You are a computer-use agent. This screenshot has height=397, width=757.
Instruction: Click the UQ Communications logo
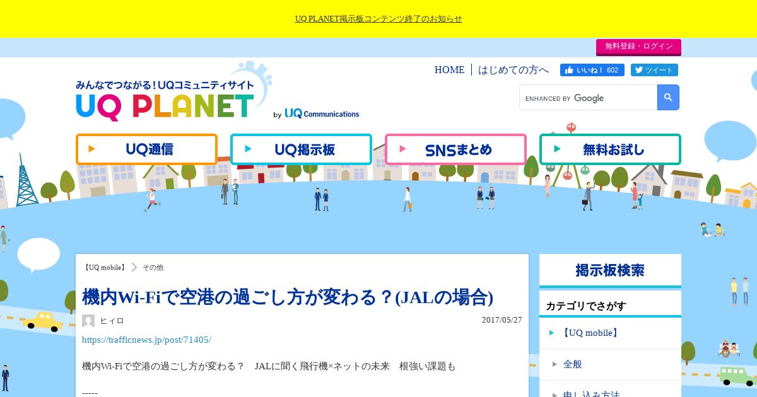pyautogui.click(x=322, y=113)
